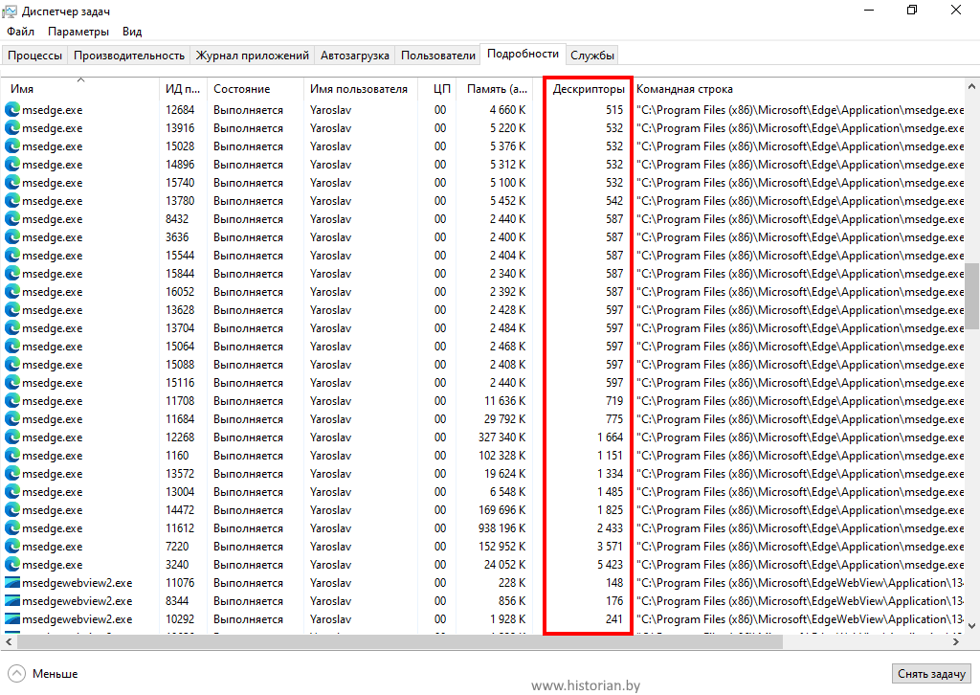Select the cell with memory 938 196 K

(501, 528)
